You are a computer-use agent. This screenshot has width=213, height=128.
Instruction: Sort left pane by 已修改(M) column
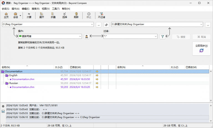click(x=81, y=67)
